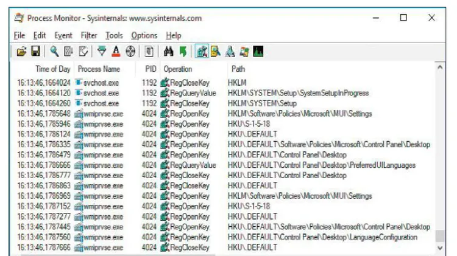Toggle Show Profiling Events icon

click(258, 52)
